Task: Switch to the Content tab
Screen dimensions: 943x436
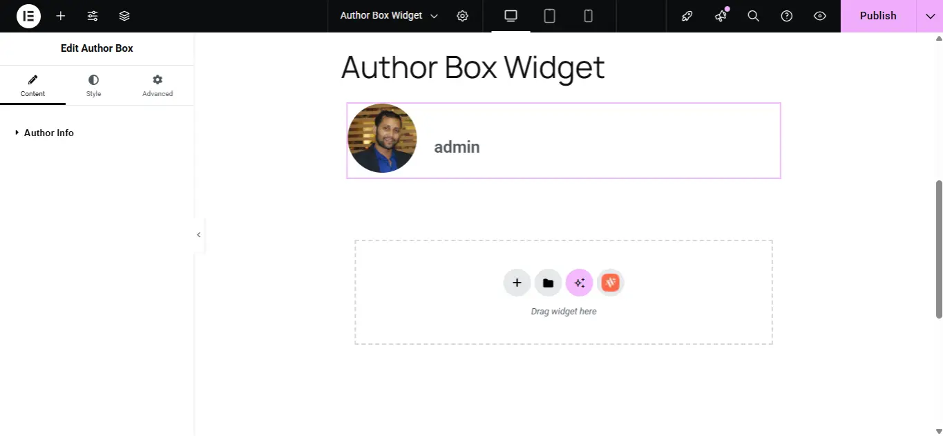Action: pyautogui.click(x=32, y=86)
